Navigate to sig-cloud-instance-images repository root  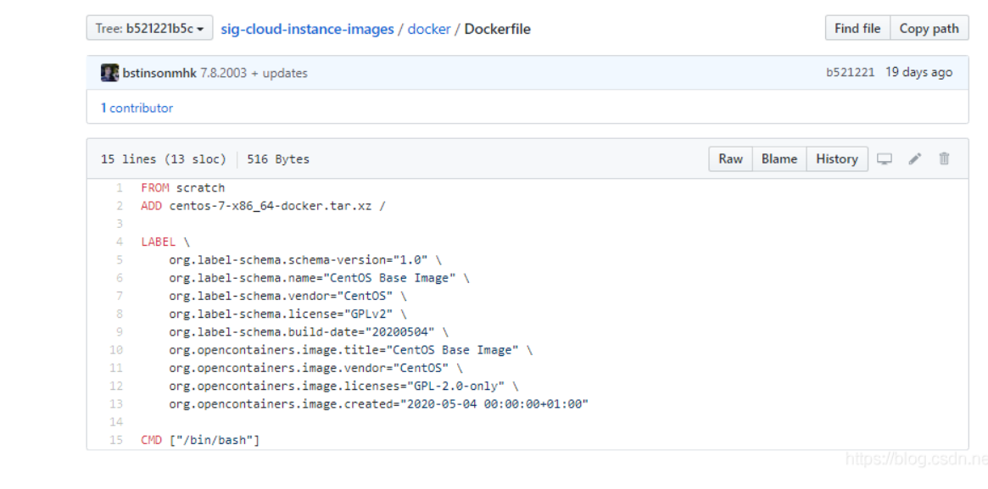point(307,29)
